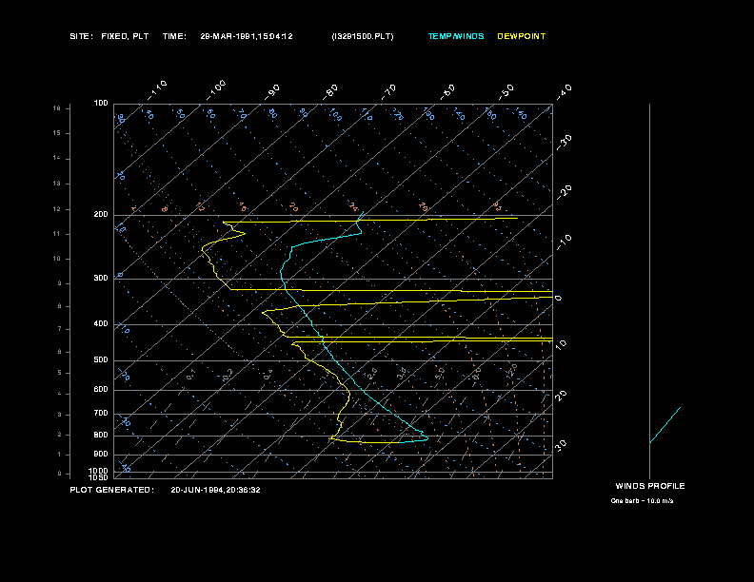This screenshot has height=582, width=754.
Task: Select the -100 temperature axis label
Action: pyautogui.click(x=215, y=90)
